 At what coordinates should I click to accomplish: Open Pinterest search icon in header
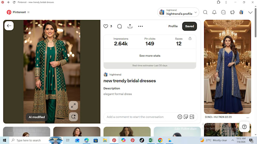205,12
